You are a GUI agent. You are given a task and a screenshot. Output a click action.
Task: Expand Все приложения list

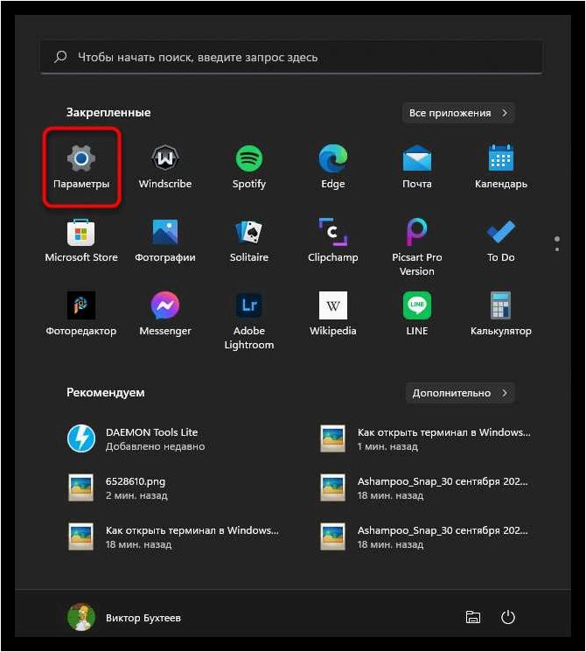click(x=458, y=113)
